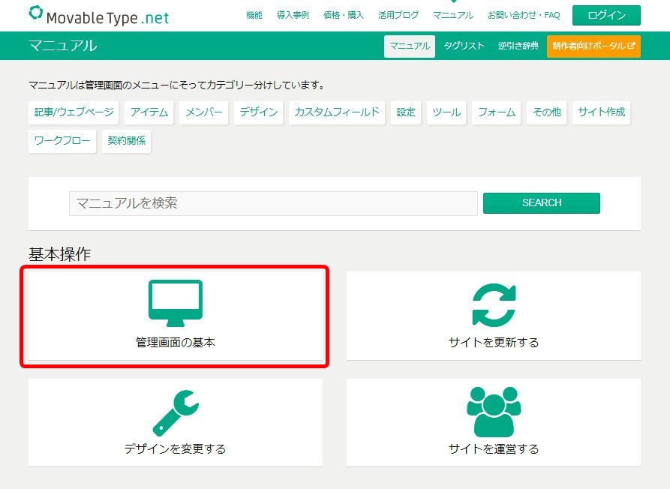
Task: Open the サイトを運営する card label
Action: click(494, 448)
